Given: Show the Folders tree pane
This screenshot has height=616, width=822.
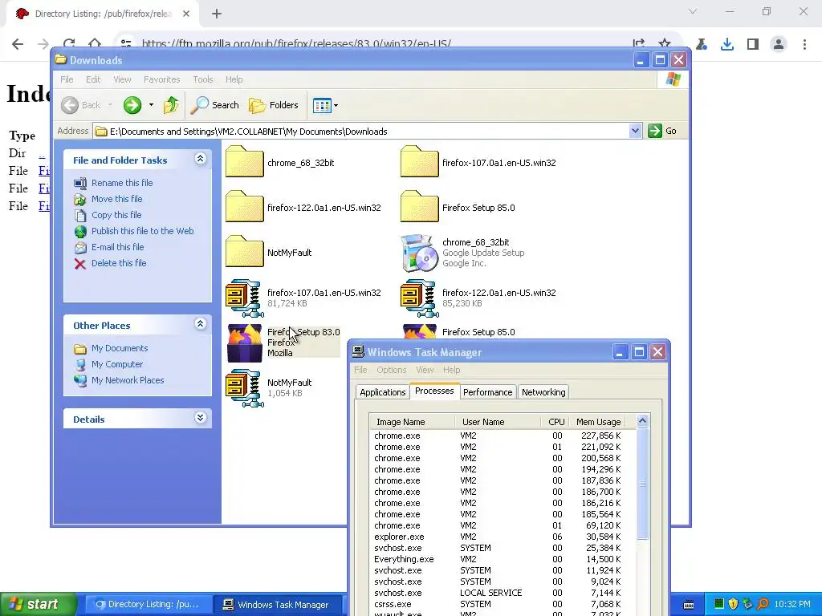Looking at the screenshot, I should pyautogui.click(x=274, y=105).
